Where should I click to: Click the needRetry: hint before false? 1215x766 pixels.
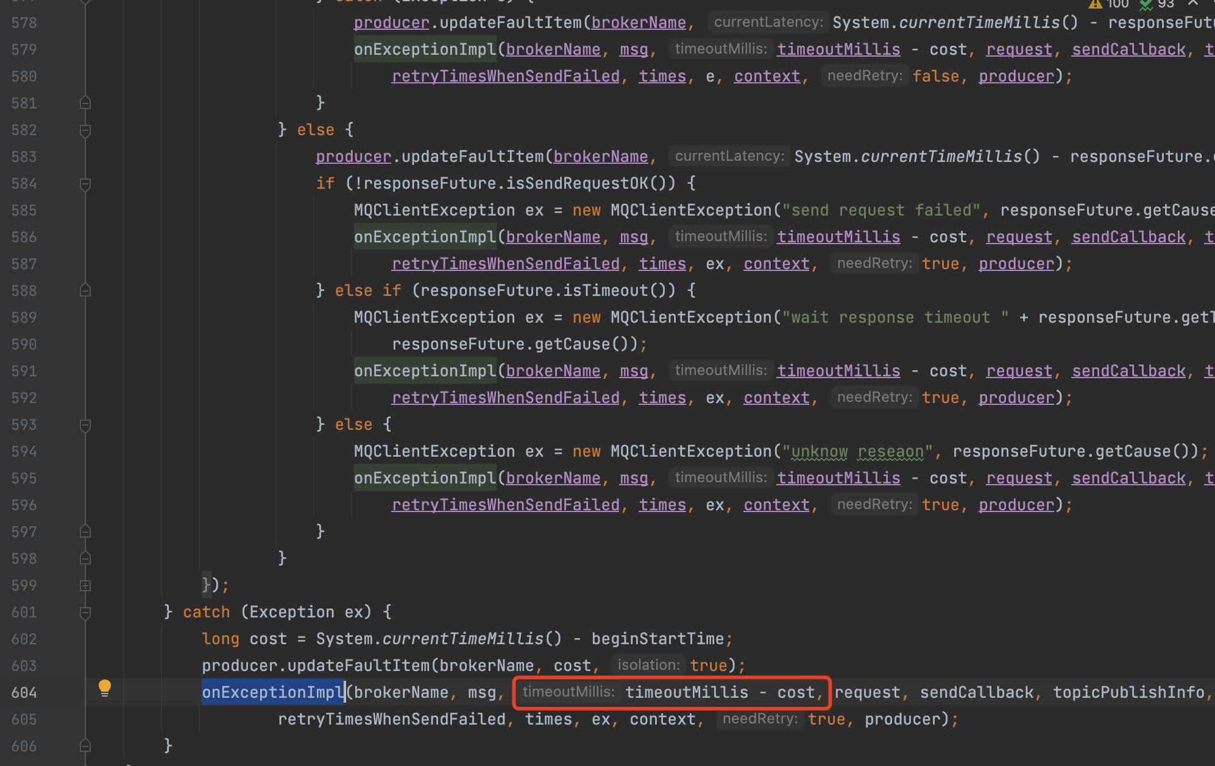[x=865, y=76]
